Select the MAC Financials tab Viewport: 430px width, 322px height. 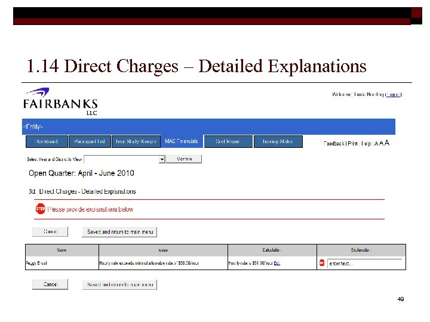click(182, 141)
